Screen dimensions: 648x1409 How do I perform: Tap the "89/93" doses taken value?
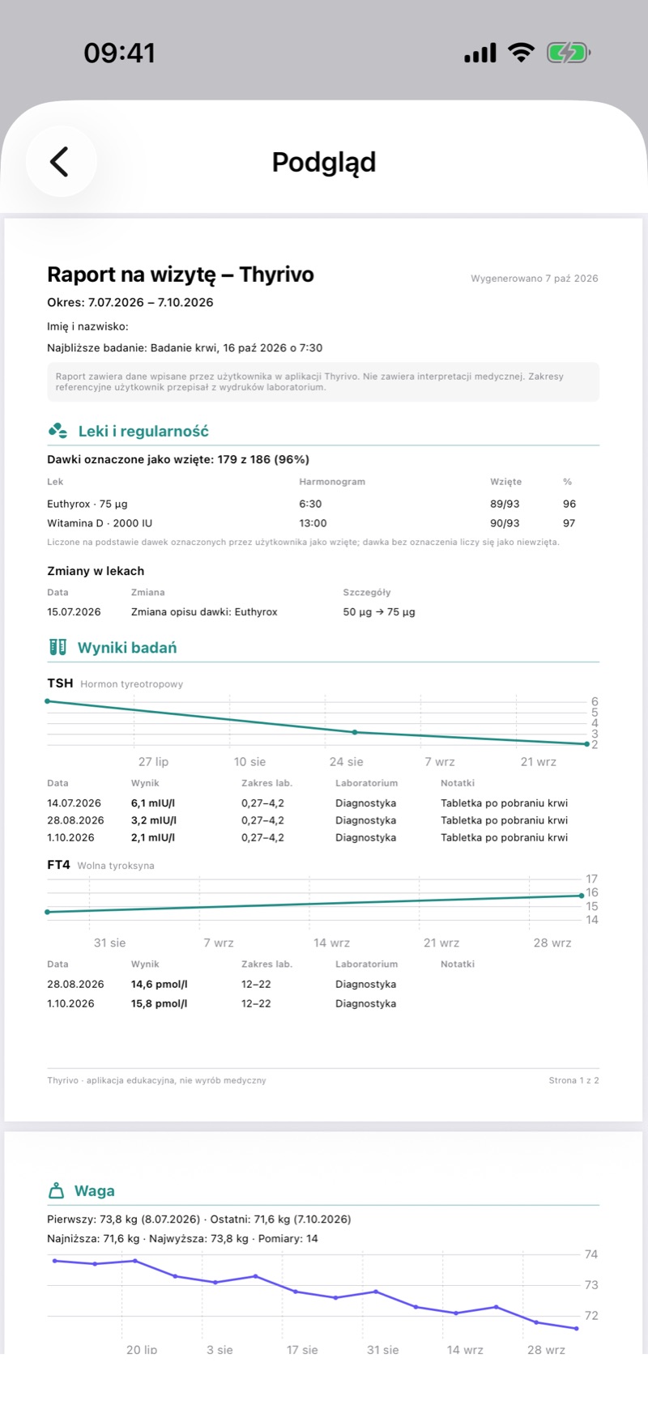point(505,504)
